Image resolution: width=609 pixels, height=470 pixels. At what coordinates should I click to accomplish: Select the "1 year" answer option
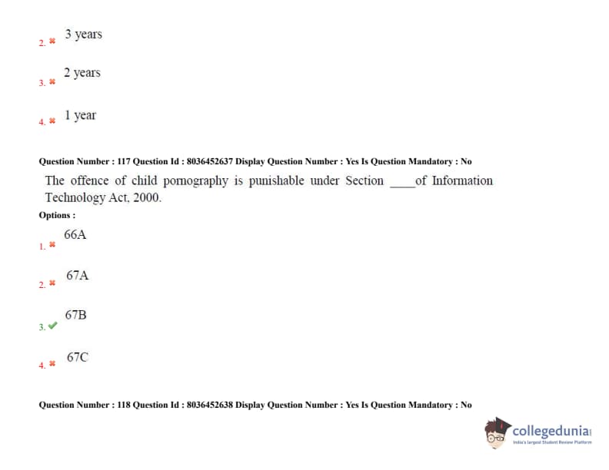tap(80, 115)
